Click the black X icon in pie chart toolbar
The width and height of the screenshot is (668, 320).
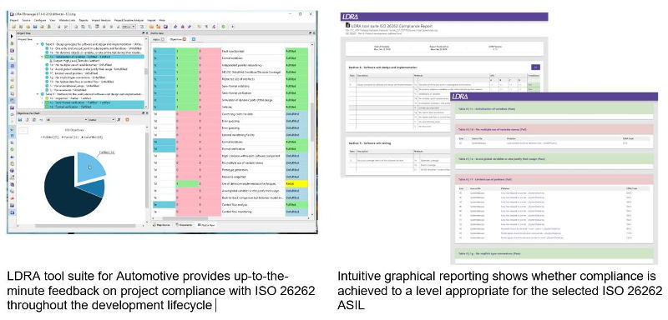click(x=119, y=119)
